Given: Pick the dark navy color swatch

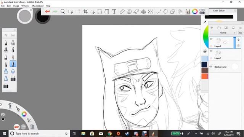Looking at the screenshot, I should 204,64.
